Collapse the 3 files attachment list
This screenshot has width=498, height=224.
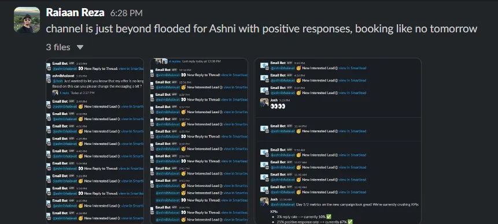[x=80, y=47]
